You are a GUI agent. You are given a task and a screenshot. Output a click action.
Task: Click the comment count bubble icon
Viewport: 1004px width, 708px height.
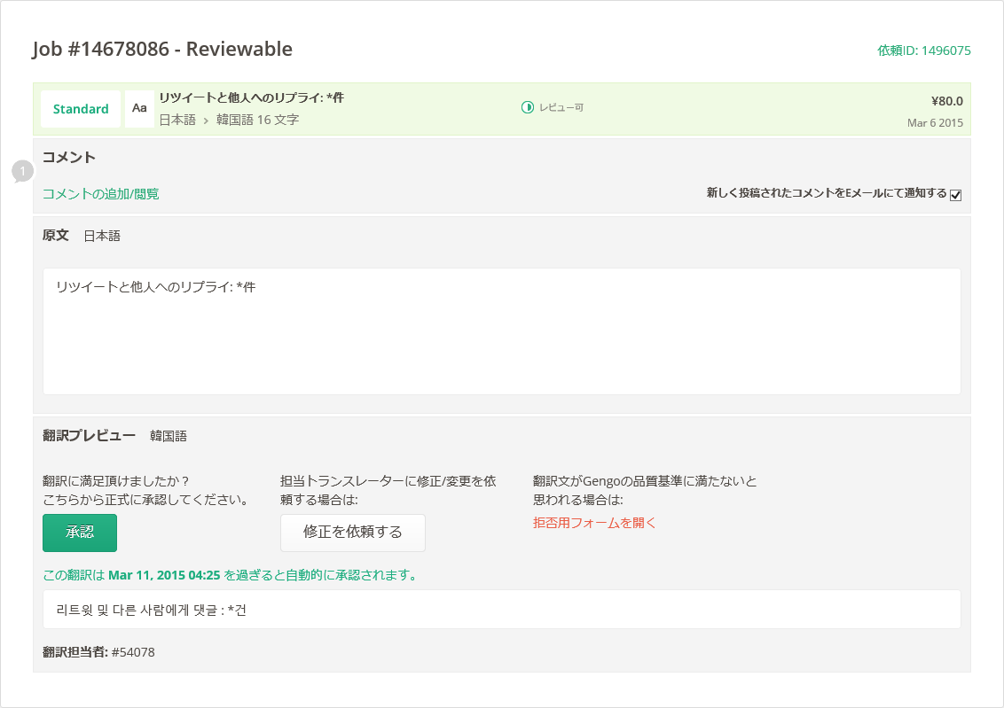click(22, 171)
